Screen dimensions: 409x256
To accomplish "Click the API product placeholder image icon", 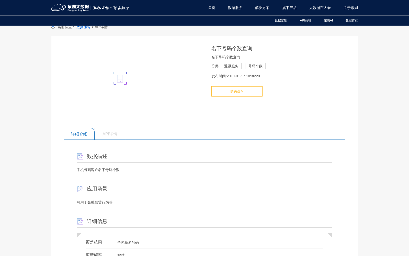I will (120, 78).
